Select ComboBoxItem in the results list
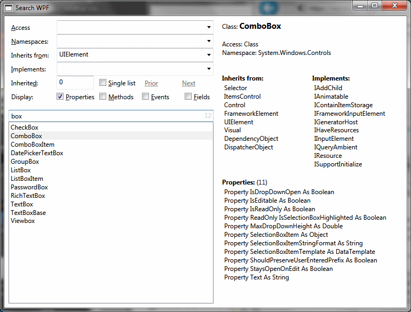411x312 pixels. [x=110, y=145]
